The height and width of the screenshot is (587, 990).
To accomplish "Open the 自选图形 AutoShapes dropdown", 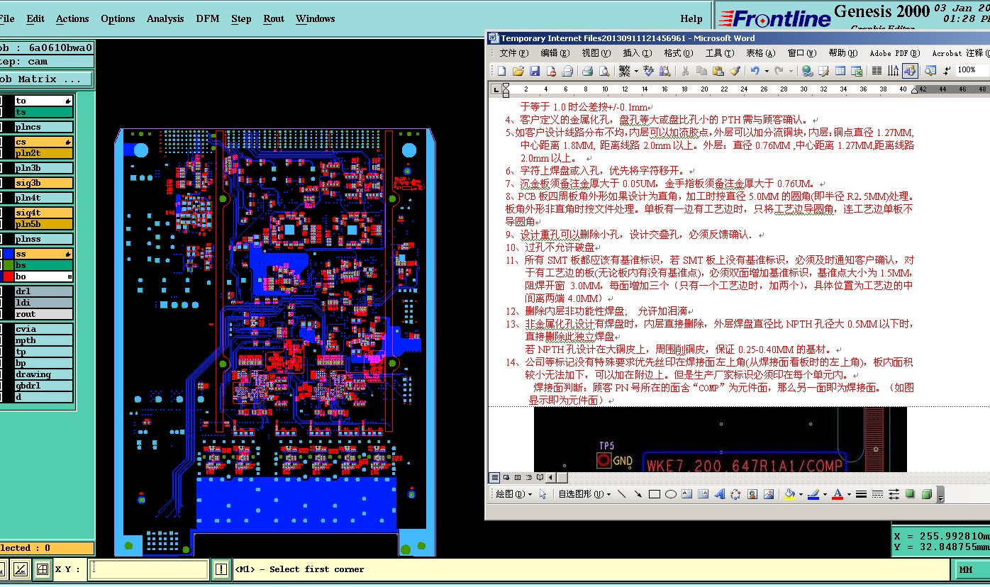I will coord(584,494).
